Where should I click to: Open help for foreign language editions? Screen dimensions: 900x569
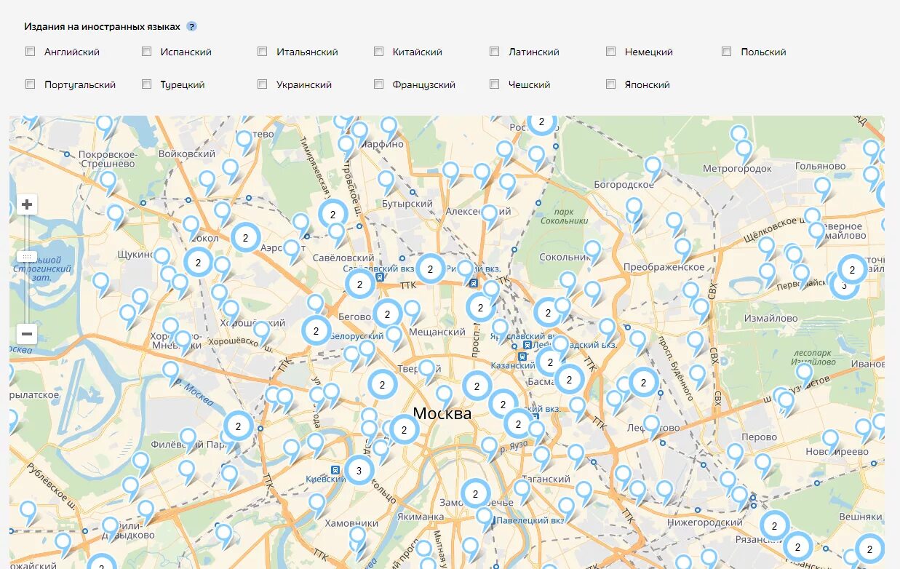(x=191, y=26)
